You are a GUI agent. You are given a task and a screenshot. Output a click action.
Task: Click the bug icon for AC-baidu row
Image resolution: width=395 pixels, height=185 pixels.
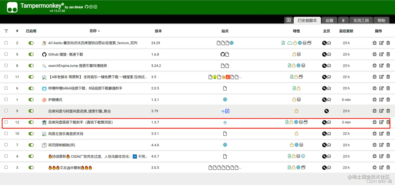point(374,43)
